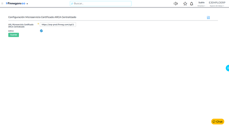This screenshot has height=129, width=229.
Task: Click the save disk icon in the header
Action: coord(208,18)
